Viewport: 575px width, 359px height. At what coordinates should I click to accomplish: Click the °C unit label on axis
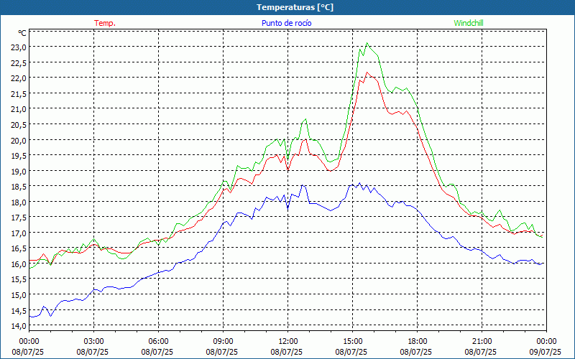(22, 33)
